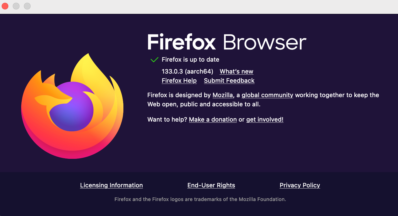Click the green update checkmark icon

(x=154, y=60)
